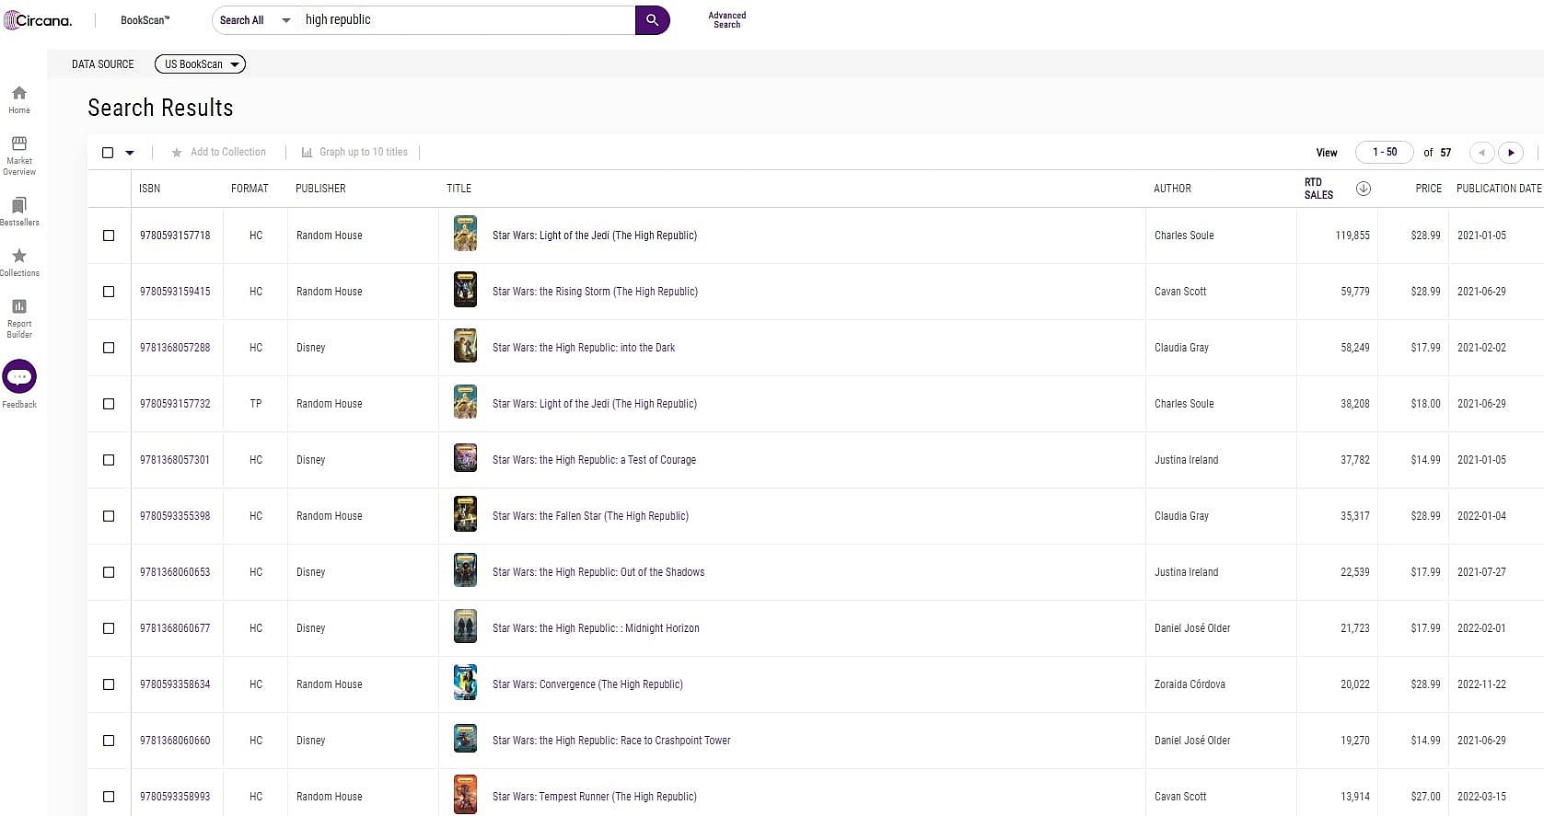Click the purple search magnifier button

(652, 20)
